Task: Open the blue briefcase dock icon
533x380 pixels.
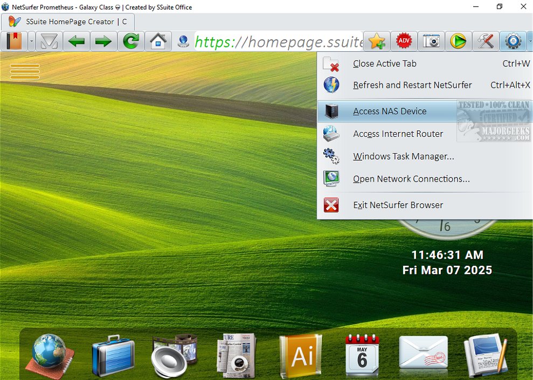Action: click(x=113, y=356)
